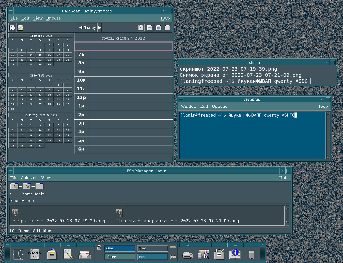Expand subpanel arrow above the Help icon

coord(235,245)
